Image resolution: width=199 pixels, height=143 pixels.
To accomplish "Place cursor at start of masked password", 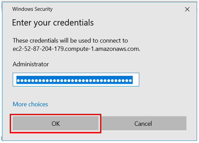I will click(x=17, y=80).
